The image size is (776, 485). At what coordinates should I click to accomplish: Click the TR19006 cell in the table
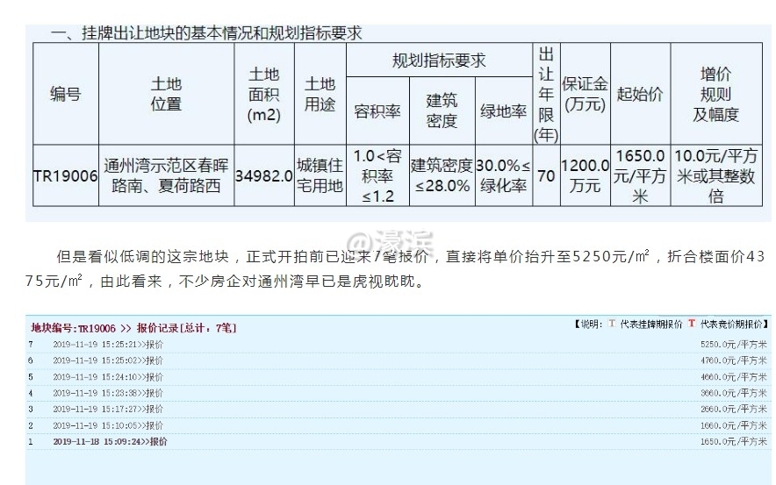65,175
